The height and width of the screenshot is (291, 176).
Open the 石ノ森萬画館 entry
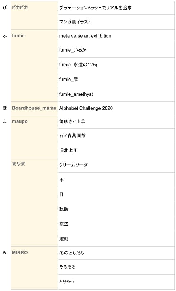click(x=72, y=136)
